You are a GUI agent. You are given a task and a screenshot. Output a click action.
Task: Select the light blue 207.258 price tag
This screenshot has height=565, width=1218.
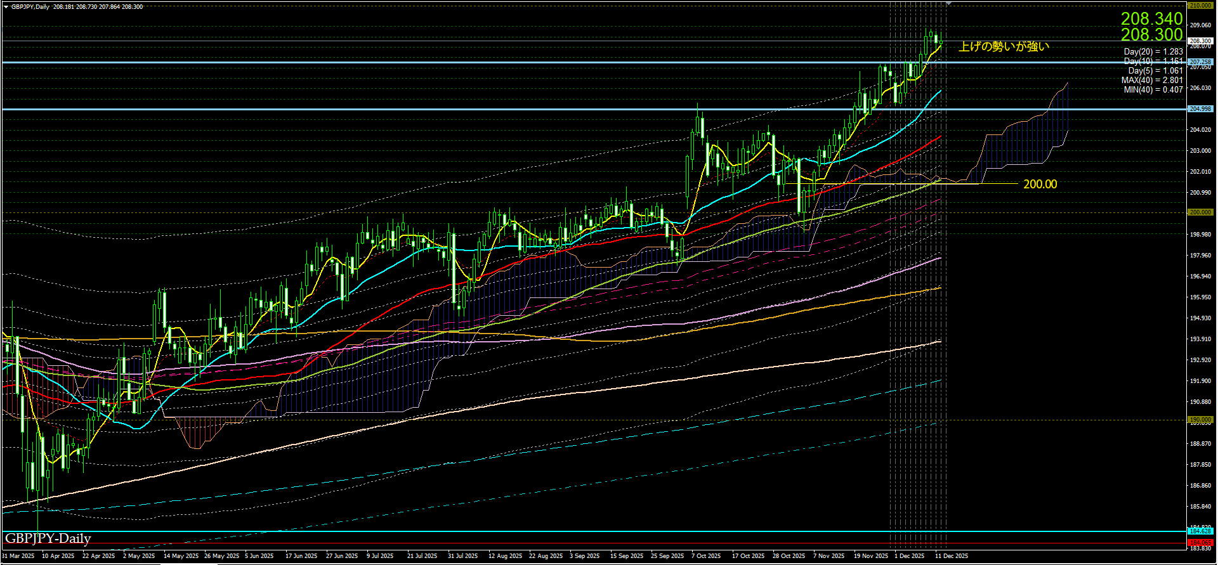coord(1200,62)
